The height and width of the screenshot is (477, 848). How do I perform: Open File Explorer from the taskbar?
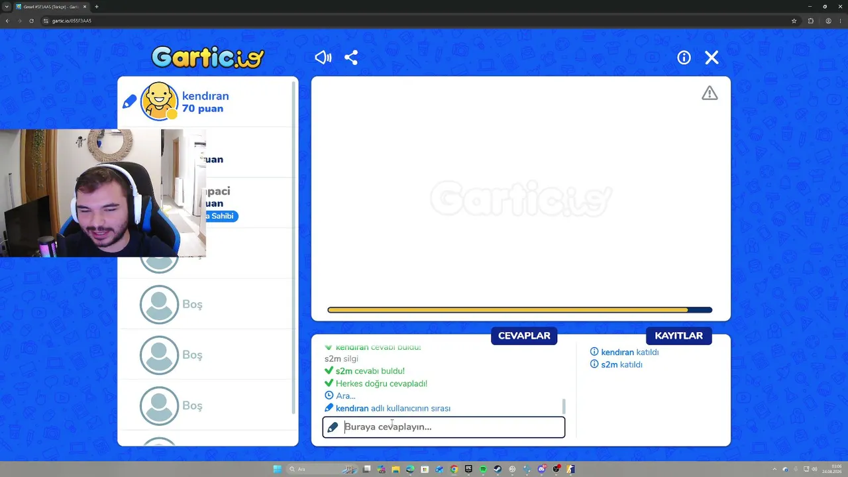(x=396, y=469)
